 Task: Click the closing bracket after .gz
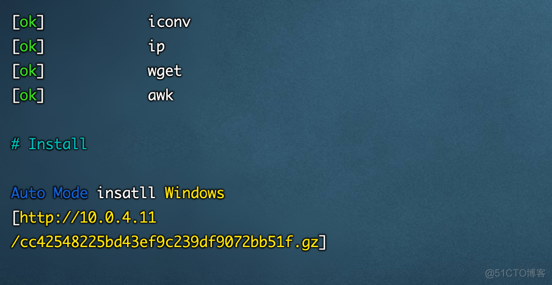click(323, 243)
